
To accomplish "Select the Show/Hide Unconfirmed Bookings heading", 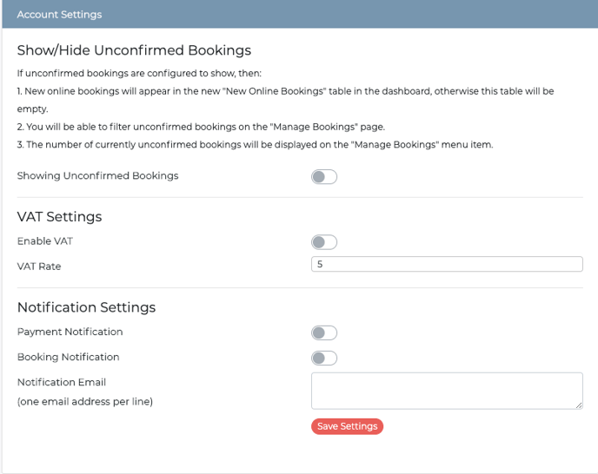I will tap(134, 50).
